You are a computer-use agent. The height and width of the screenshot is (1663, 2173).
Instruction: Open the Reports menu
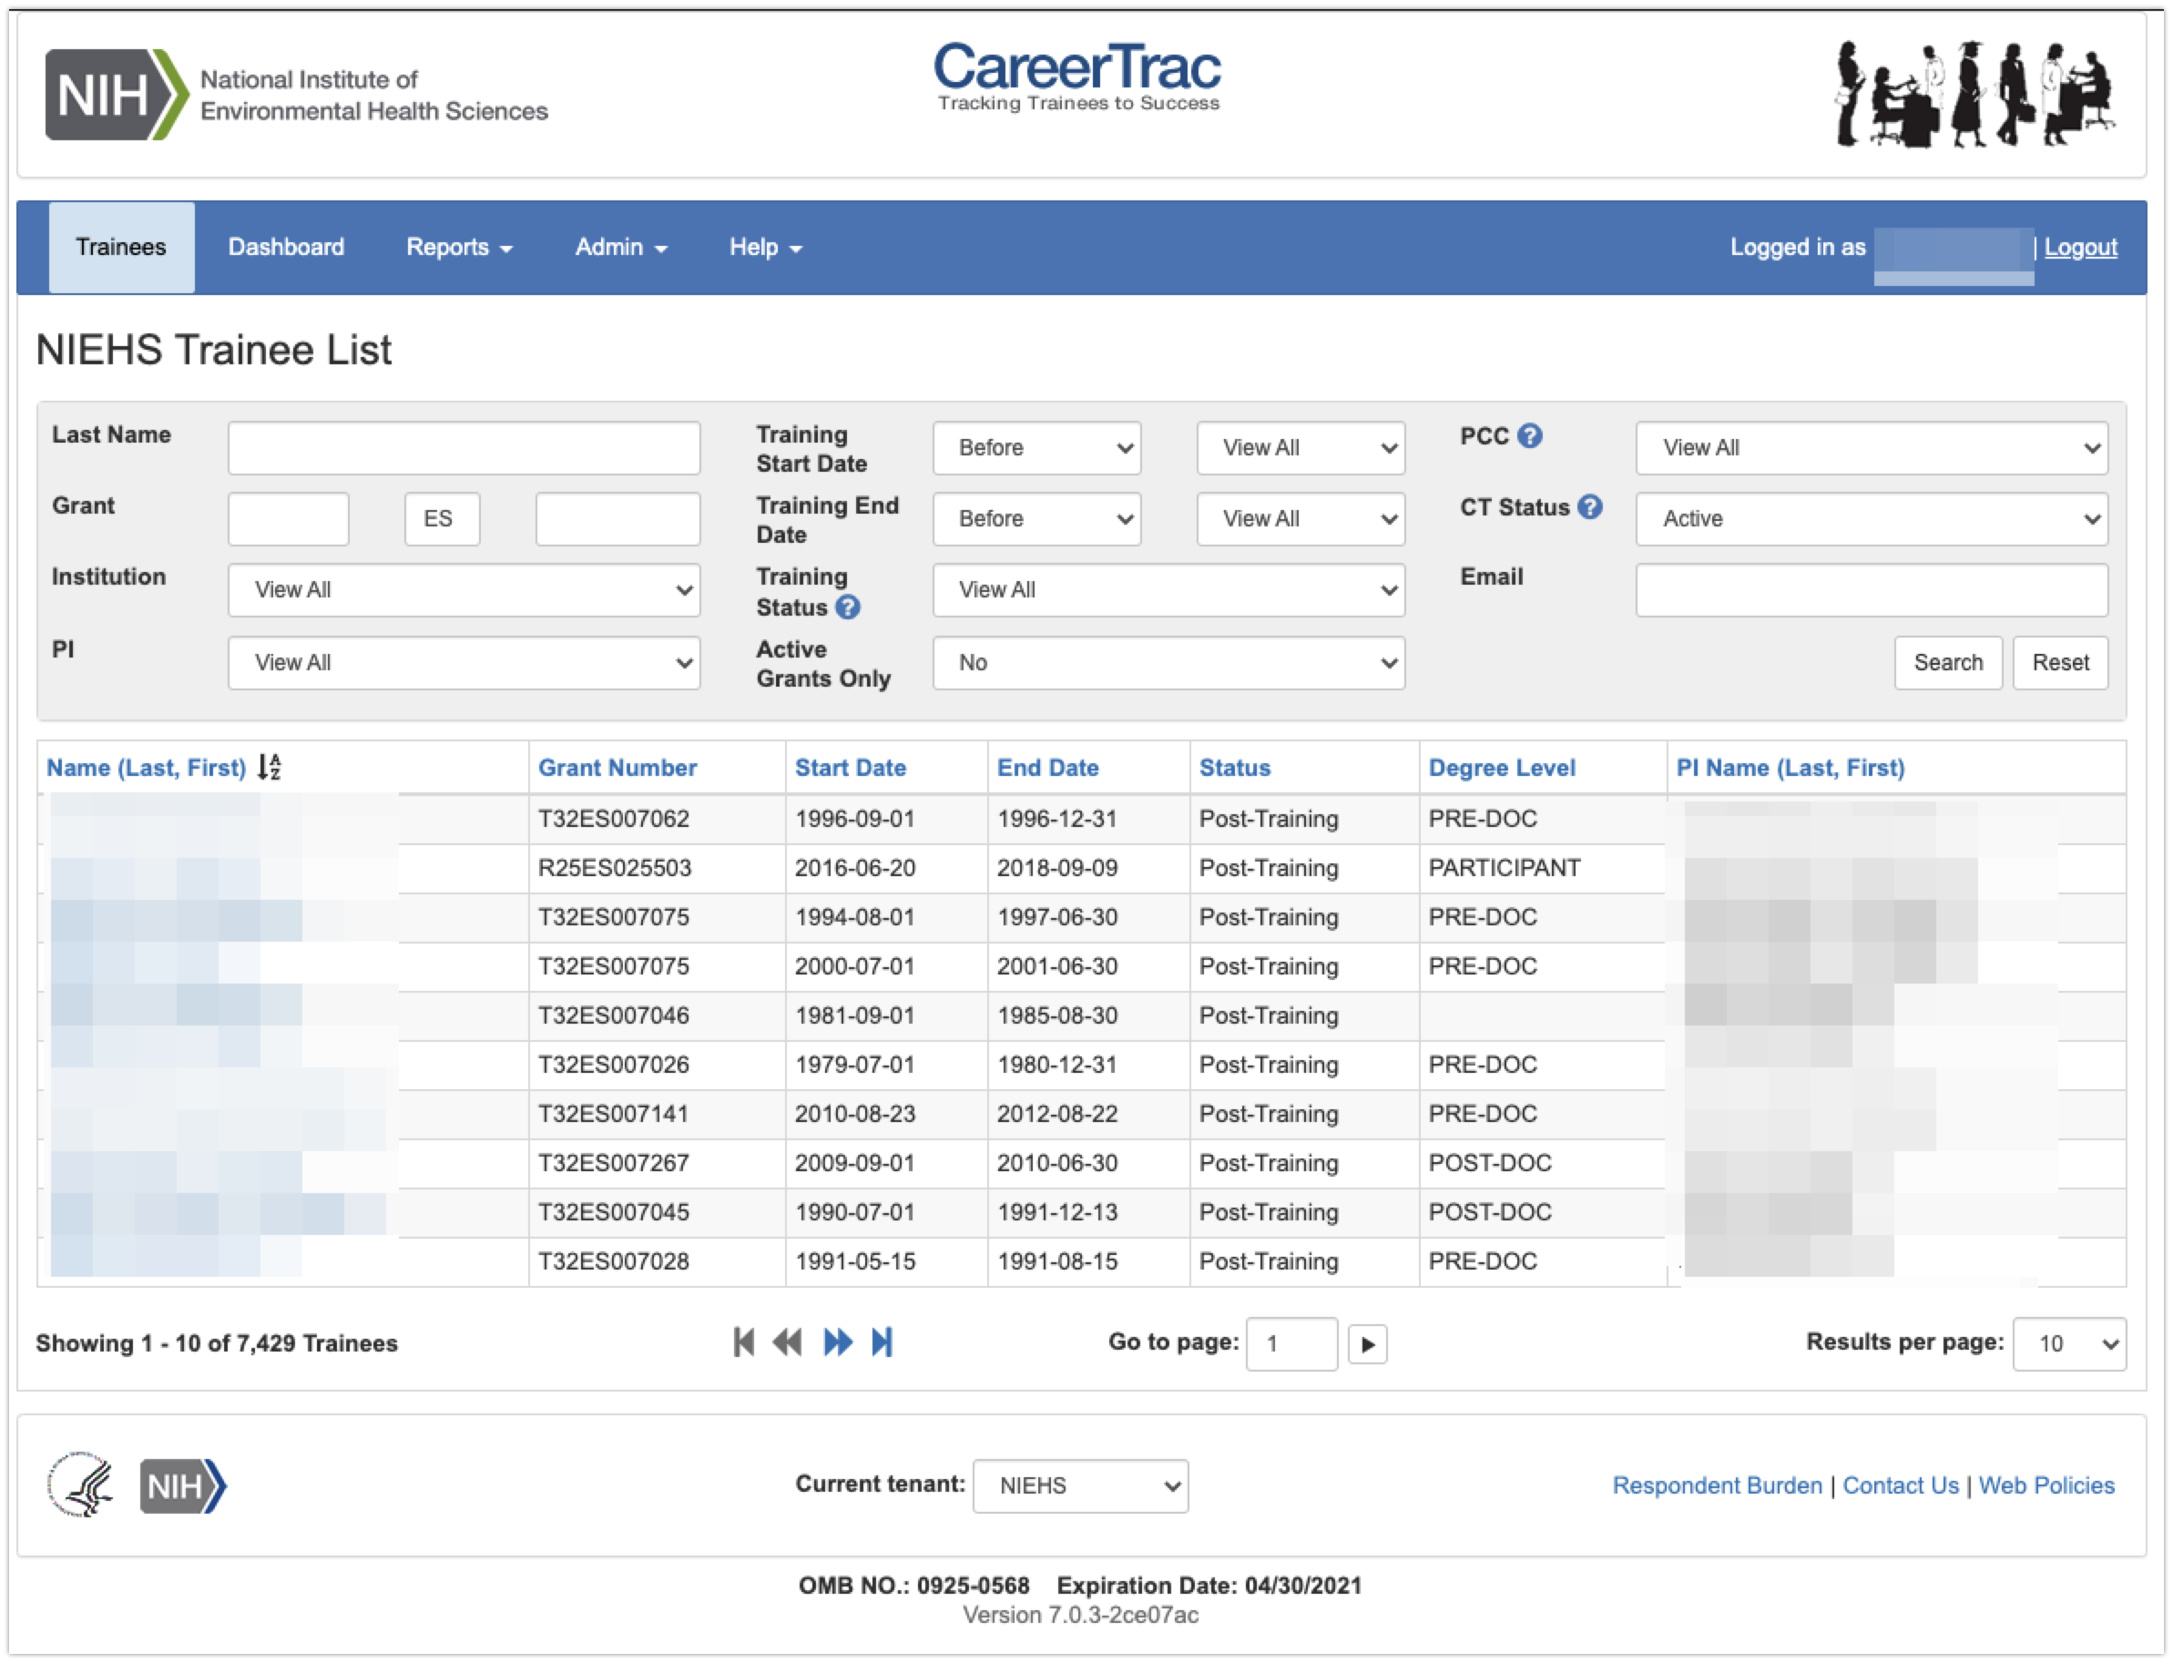point(459,248)
